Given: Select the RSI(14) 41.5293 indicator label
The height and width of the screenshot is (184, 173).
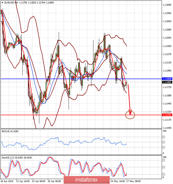Looking at the screenshot, I should pos(10,132).
